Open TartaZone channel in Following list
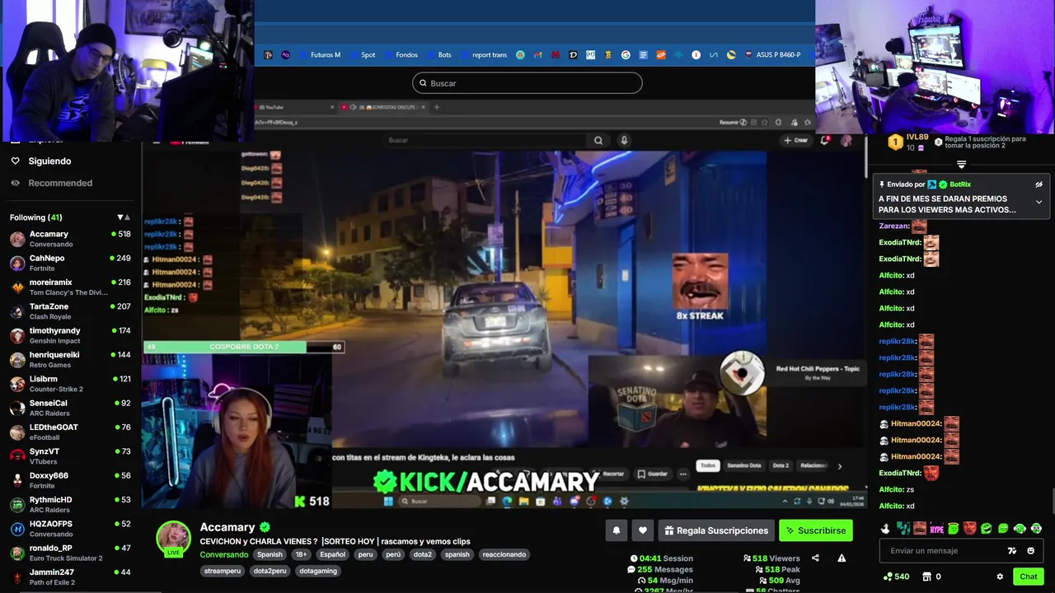 [70, 311]
